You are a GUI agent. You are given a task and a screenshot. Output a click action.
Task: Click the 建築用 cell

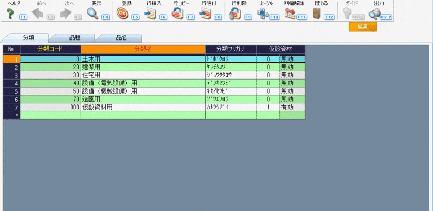click(x=143, y=67)
